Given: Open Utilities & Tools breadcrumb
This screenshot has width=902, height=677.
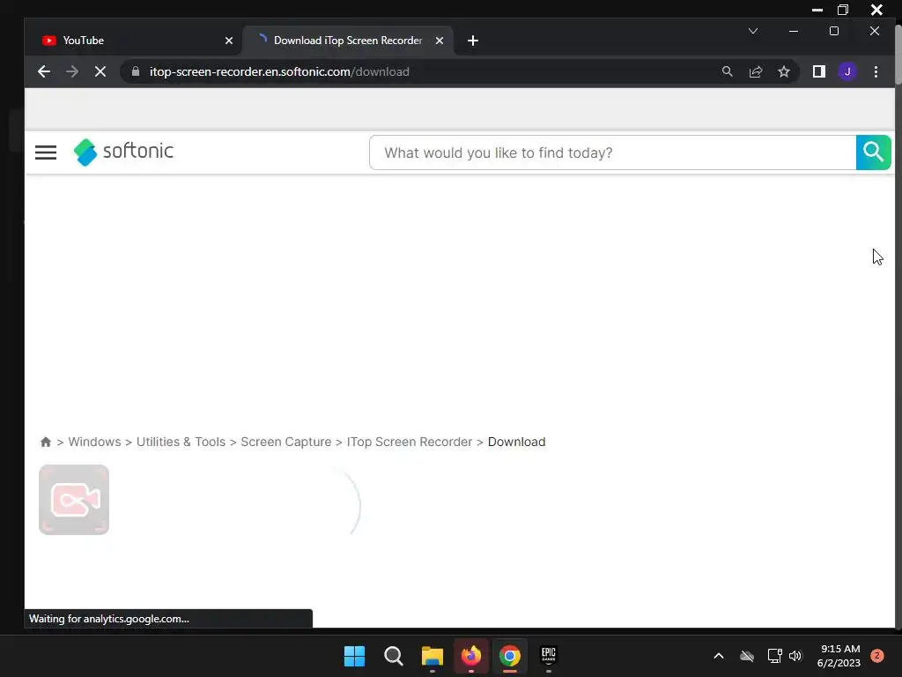Looking at the screenshot, I should 181,442.
